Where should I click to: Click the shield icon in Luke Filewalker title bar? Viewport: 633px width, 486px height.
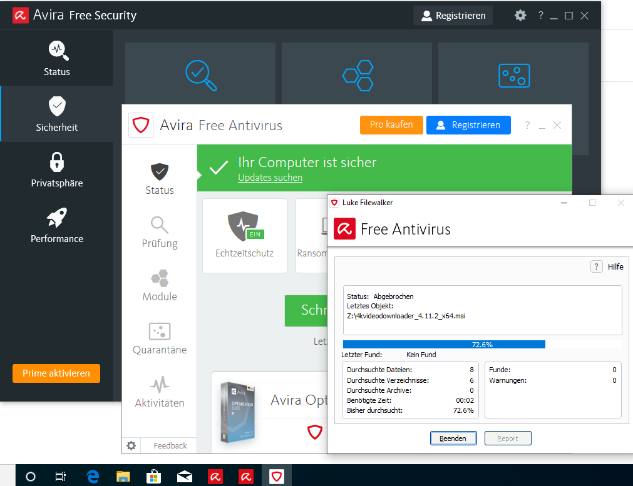tap(334, 203)
